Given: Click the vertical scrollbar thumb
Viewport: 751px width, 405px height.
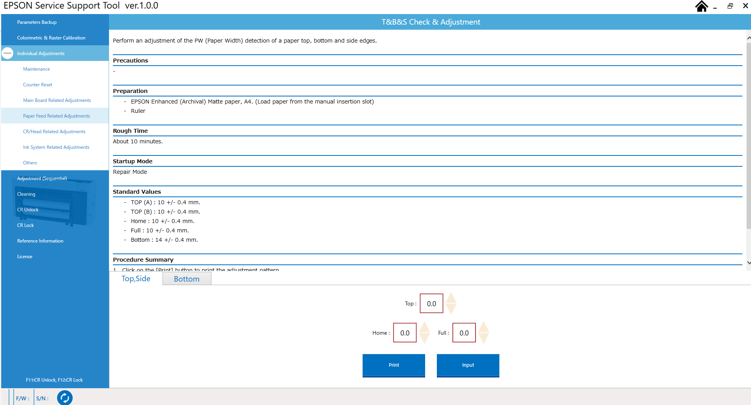Looking at the screenshot, I should pyautogui.click(x=748, y=136).
